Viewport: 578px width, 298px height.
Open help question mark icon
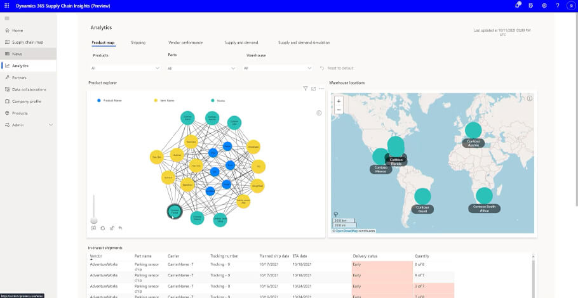pos(558,6)
